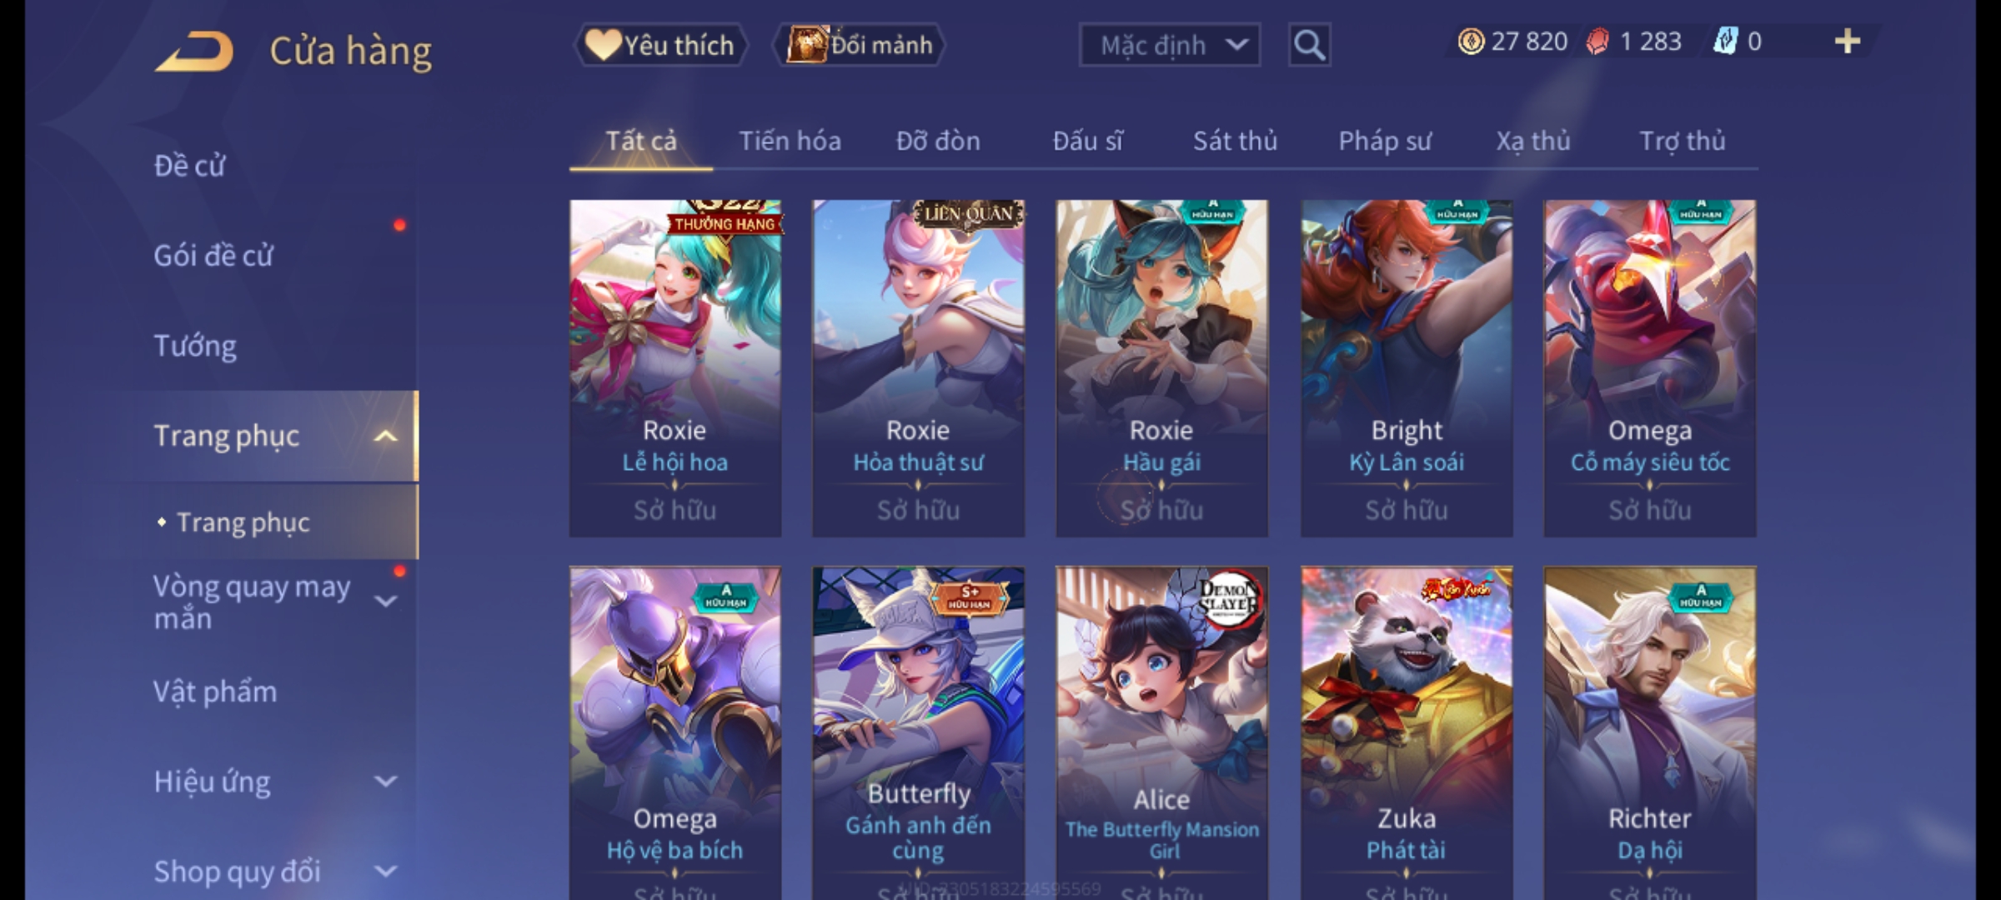
Task: Open the Mặc định sort dropdown
Action: coord(1169,45)
